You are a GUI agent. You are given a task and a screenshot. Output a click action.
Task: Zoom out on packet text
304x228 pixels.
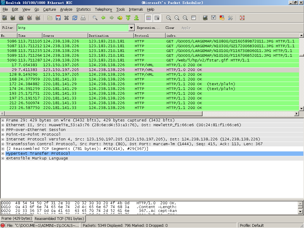(177, 18)
